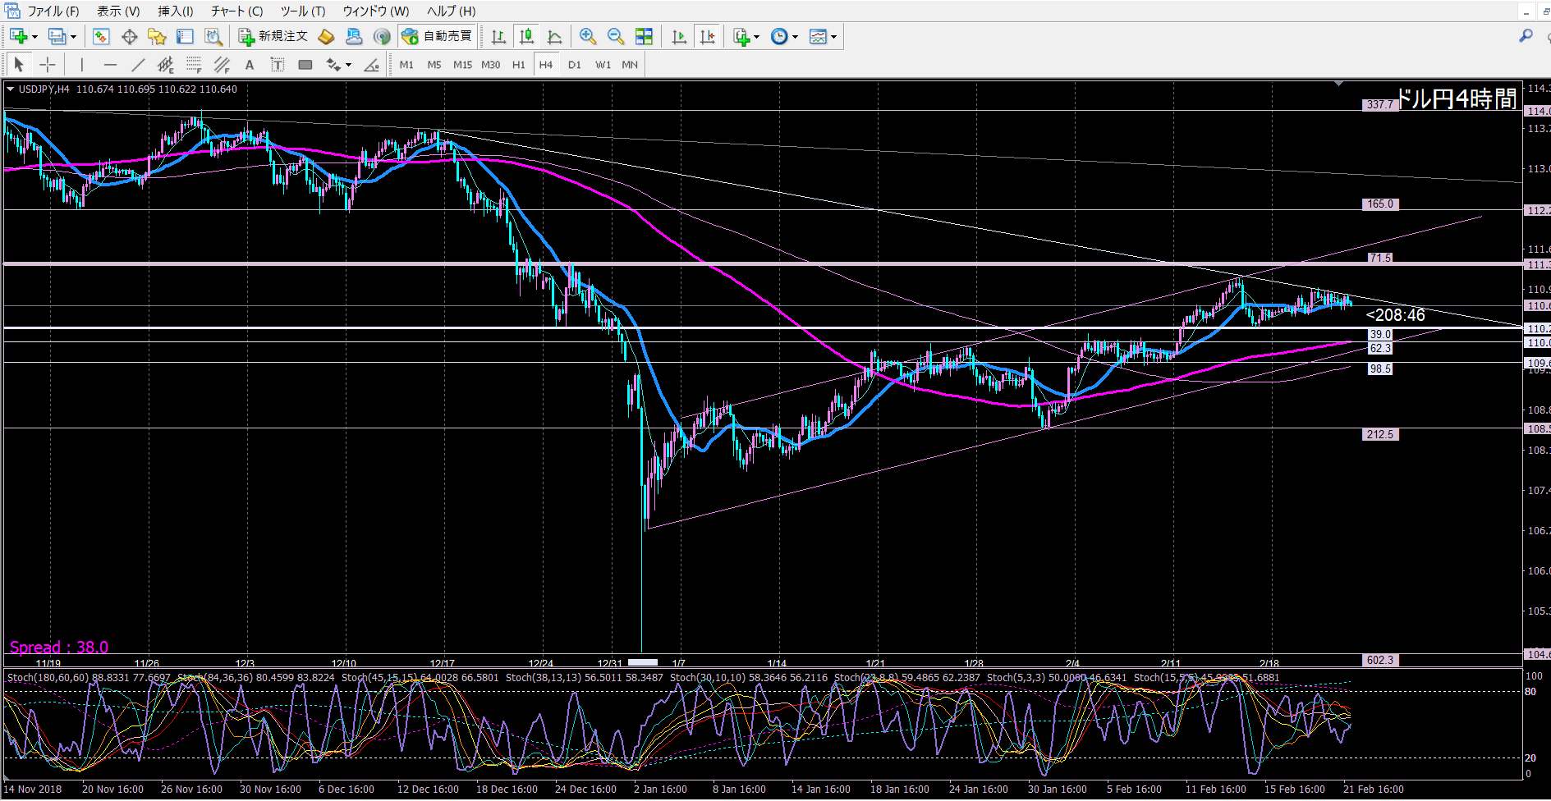Switch timeframe to M5
The height and width of the screenshot is (801, 1551).
(434, 64)
